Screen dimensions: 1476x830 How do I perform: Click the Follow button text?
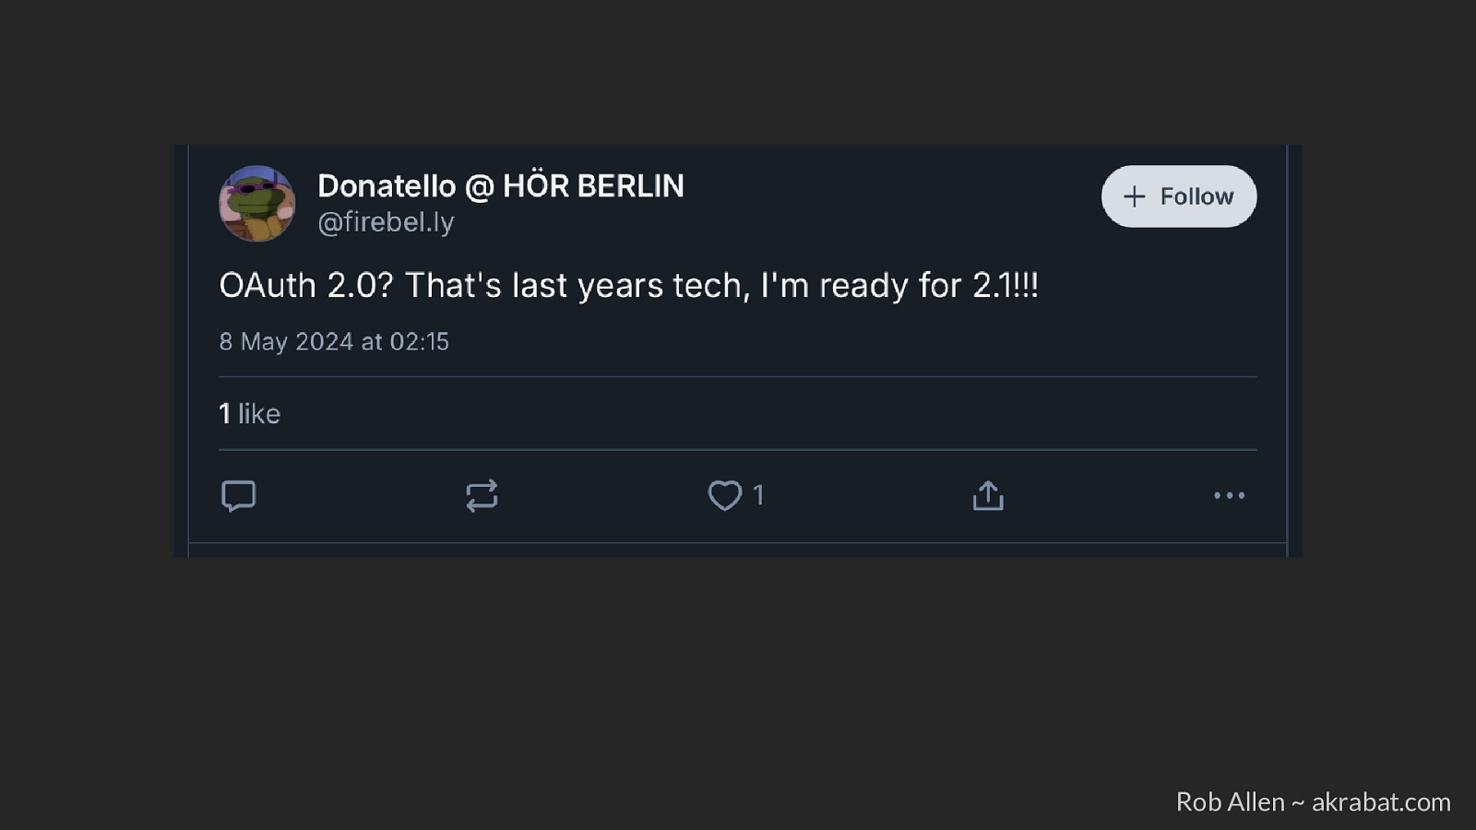click(x=1196, y=196)
